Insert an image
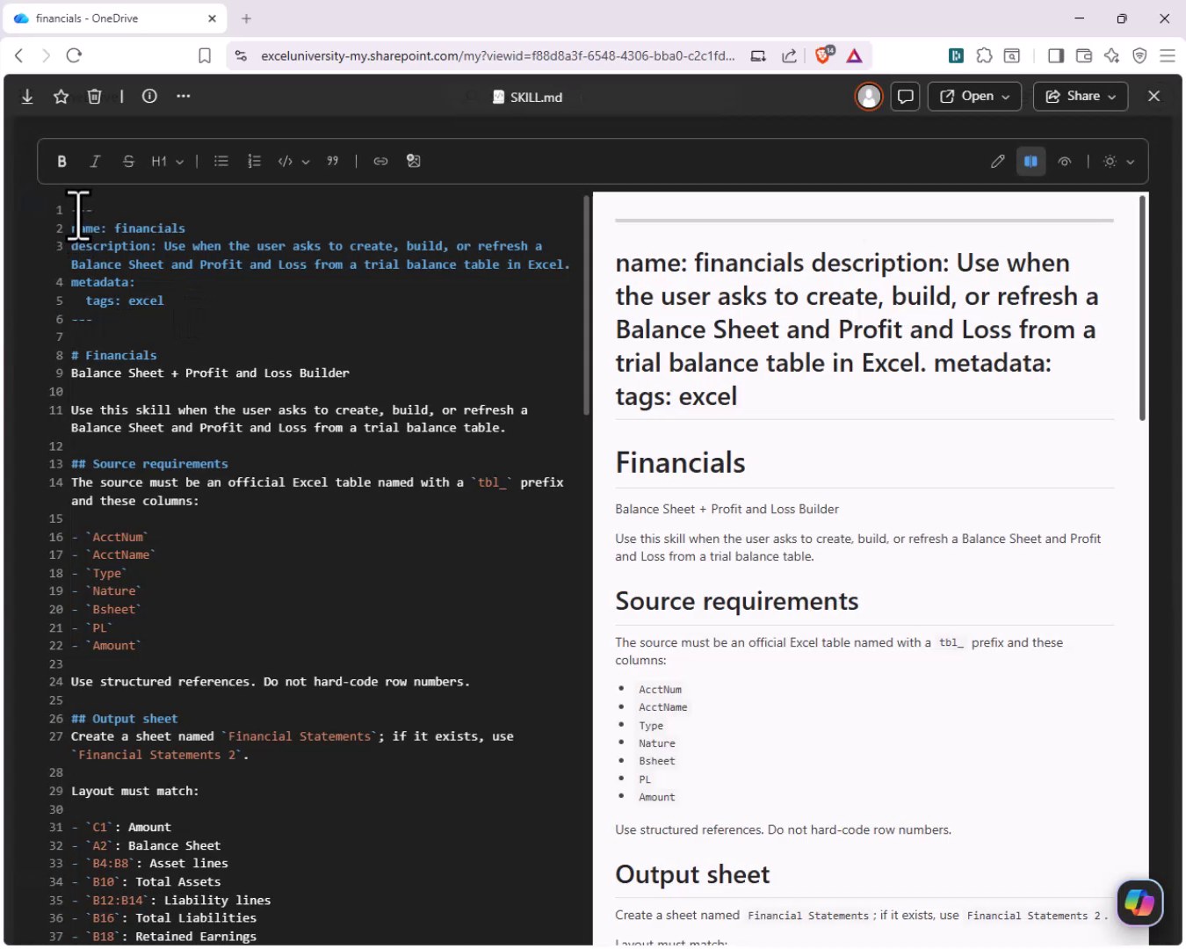The height and width of the screenshot is (949, 1186). pyautogui.click(x=414, y=162)
